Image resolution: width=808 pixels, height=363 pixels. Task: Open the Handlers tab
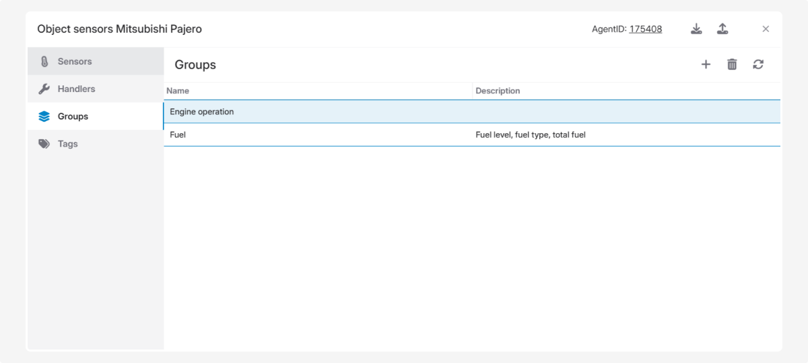(x=76, y=89)
